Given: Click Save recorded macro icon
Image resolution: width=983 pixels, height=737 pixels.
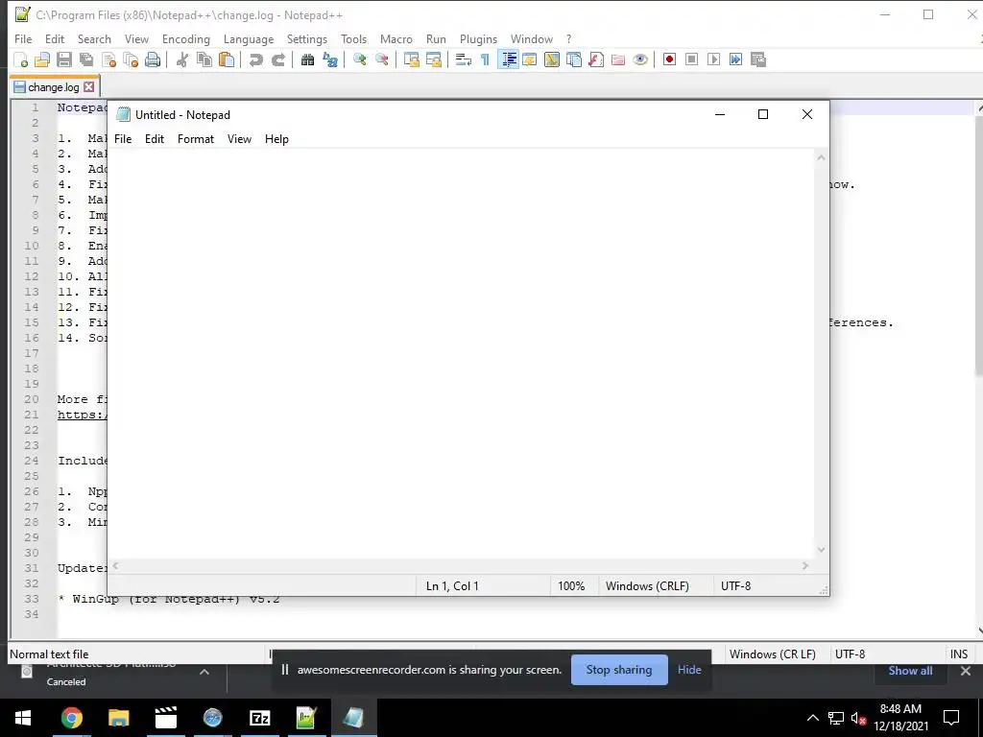Looking at the screenshot, I should tap(758, 59).
